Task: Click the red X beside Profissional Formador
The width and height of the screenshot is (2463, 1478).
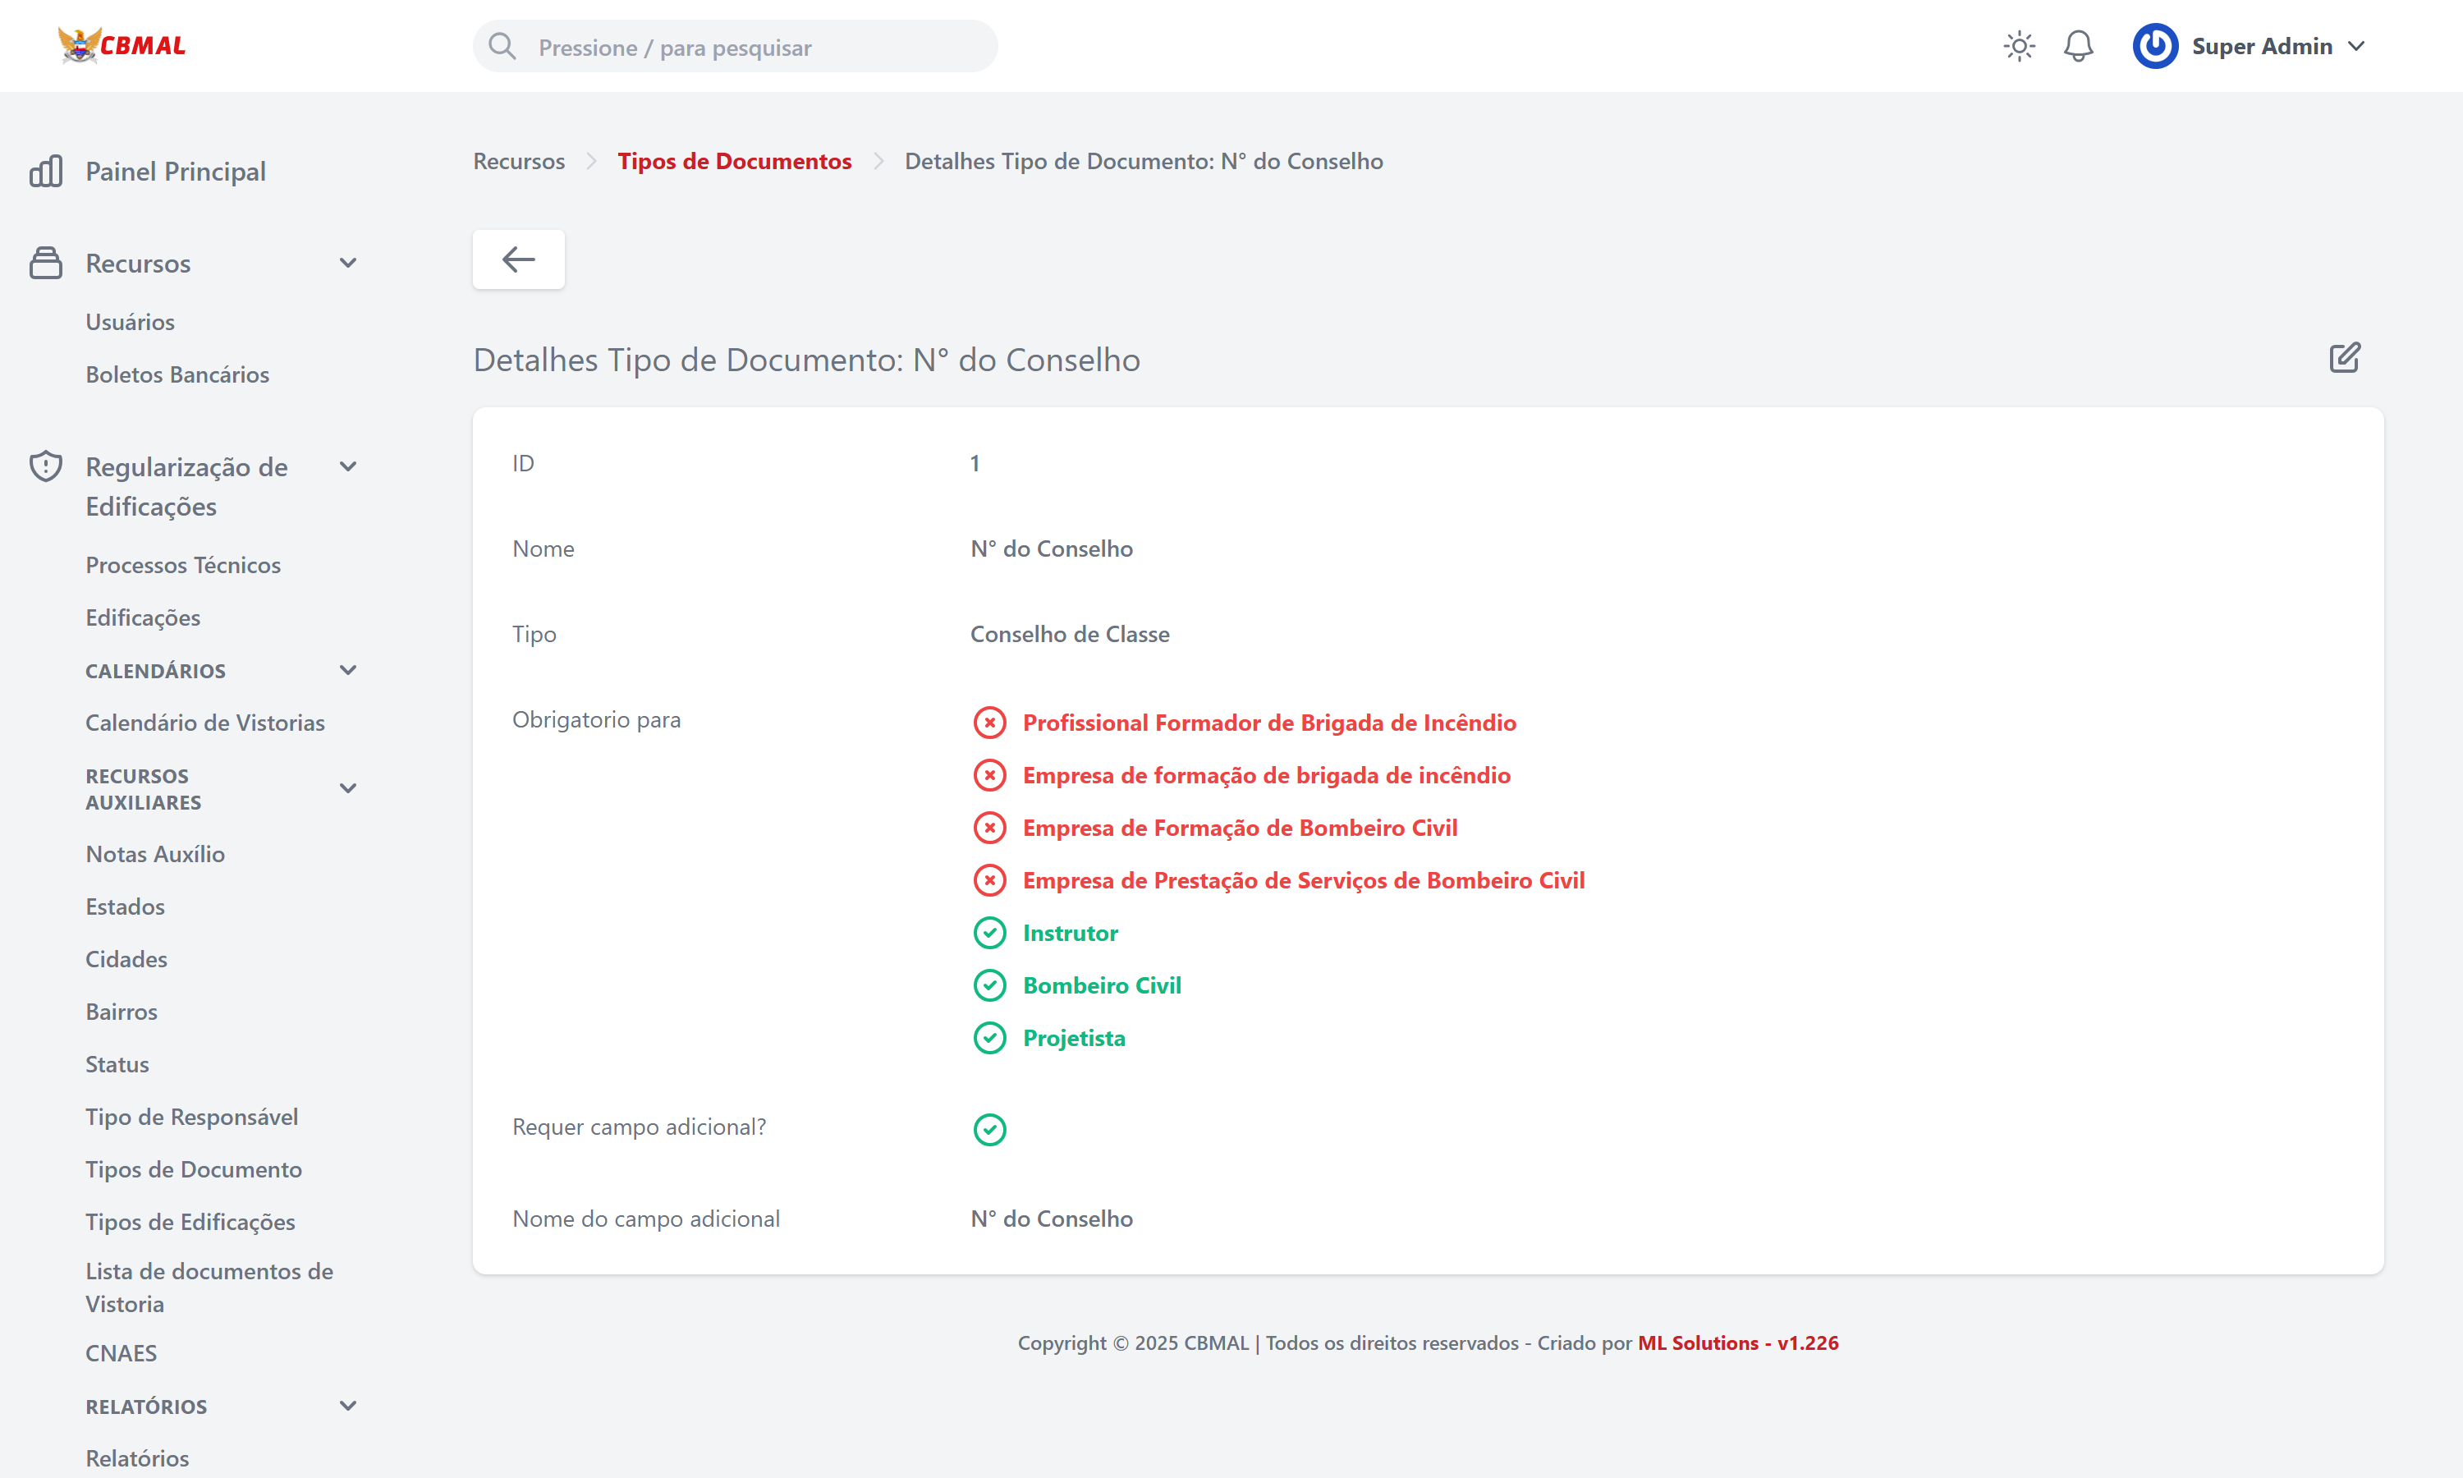Action: tap(988, 723)
